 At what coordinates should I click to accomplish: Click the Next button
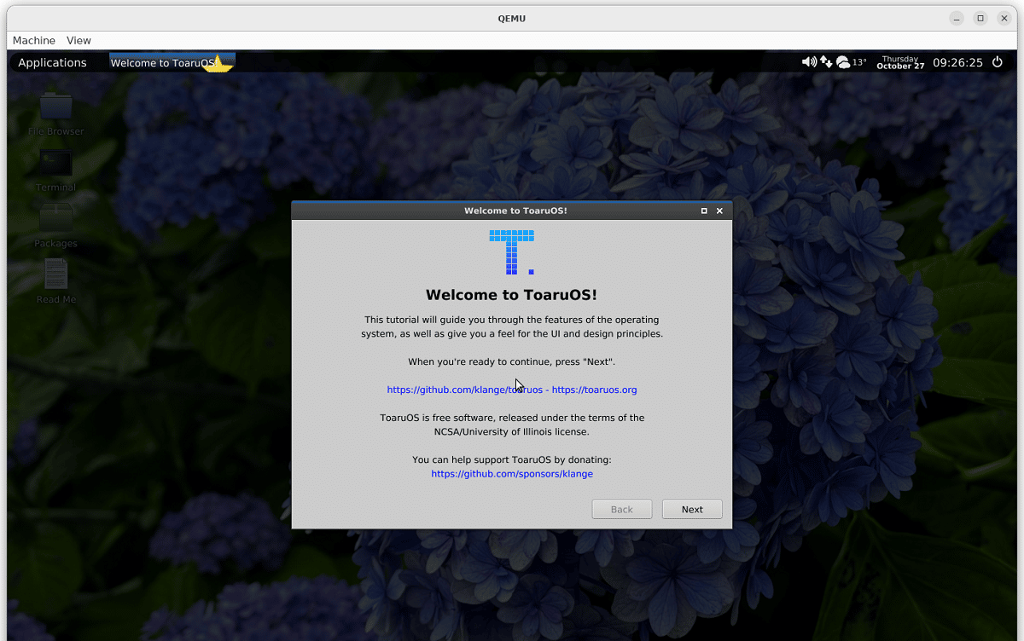tap(692, 509)
